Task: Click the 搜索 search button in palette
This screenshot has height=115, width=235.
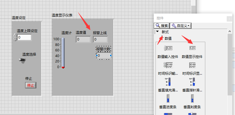Action: 162,26
